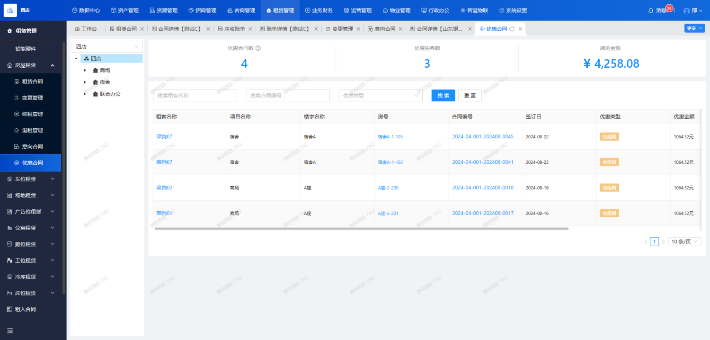Click the table horizontal scrollbar
This screenshot has height=340, width=710.
(x=362, y=228)
